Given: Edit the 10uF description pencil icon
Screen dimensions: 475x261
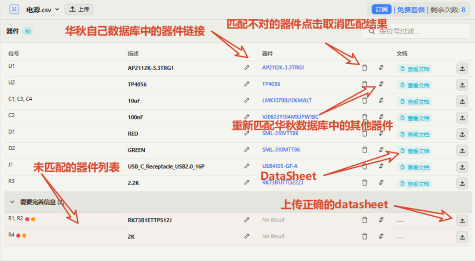Looking at the screenshot, I should click(x=247, y=100).
